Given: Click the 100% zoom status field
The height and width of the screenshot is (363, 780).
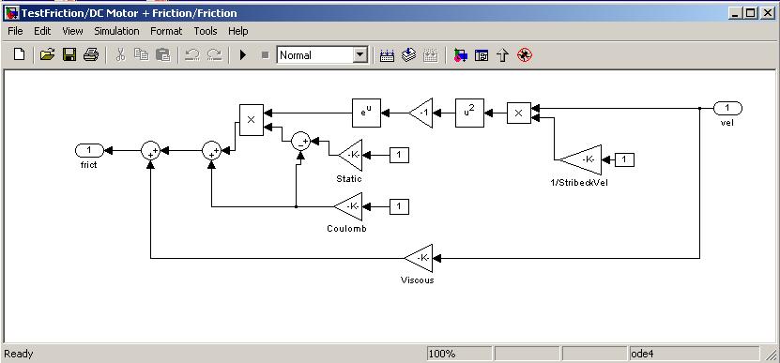Looking at the screenshot, I should (x=459, y=354).
